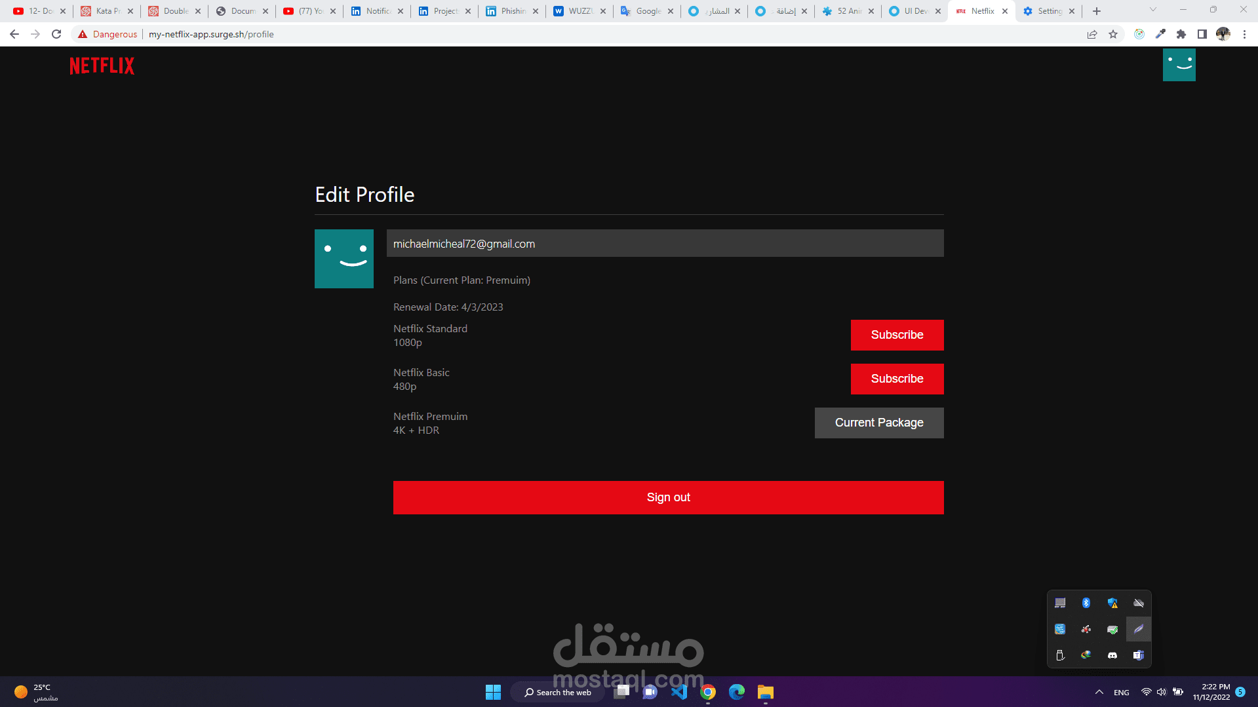This screenshot has width=1258, height=707.
Task: Open the Bluetooth icon in the tray popup
Action: 1086,603
